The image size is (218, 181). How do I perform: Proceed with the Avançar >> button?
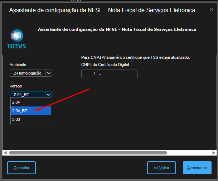(x=197, y=168)
